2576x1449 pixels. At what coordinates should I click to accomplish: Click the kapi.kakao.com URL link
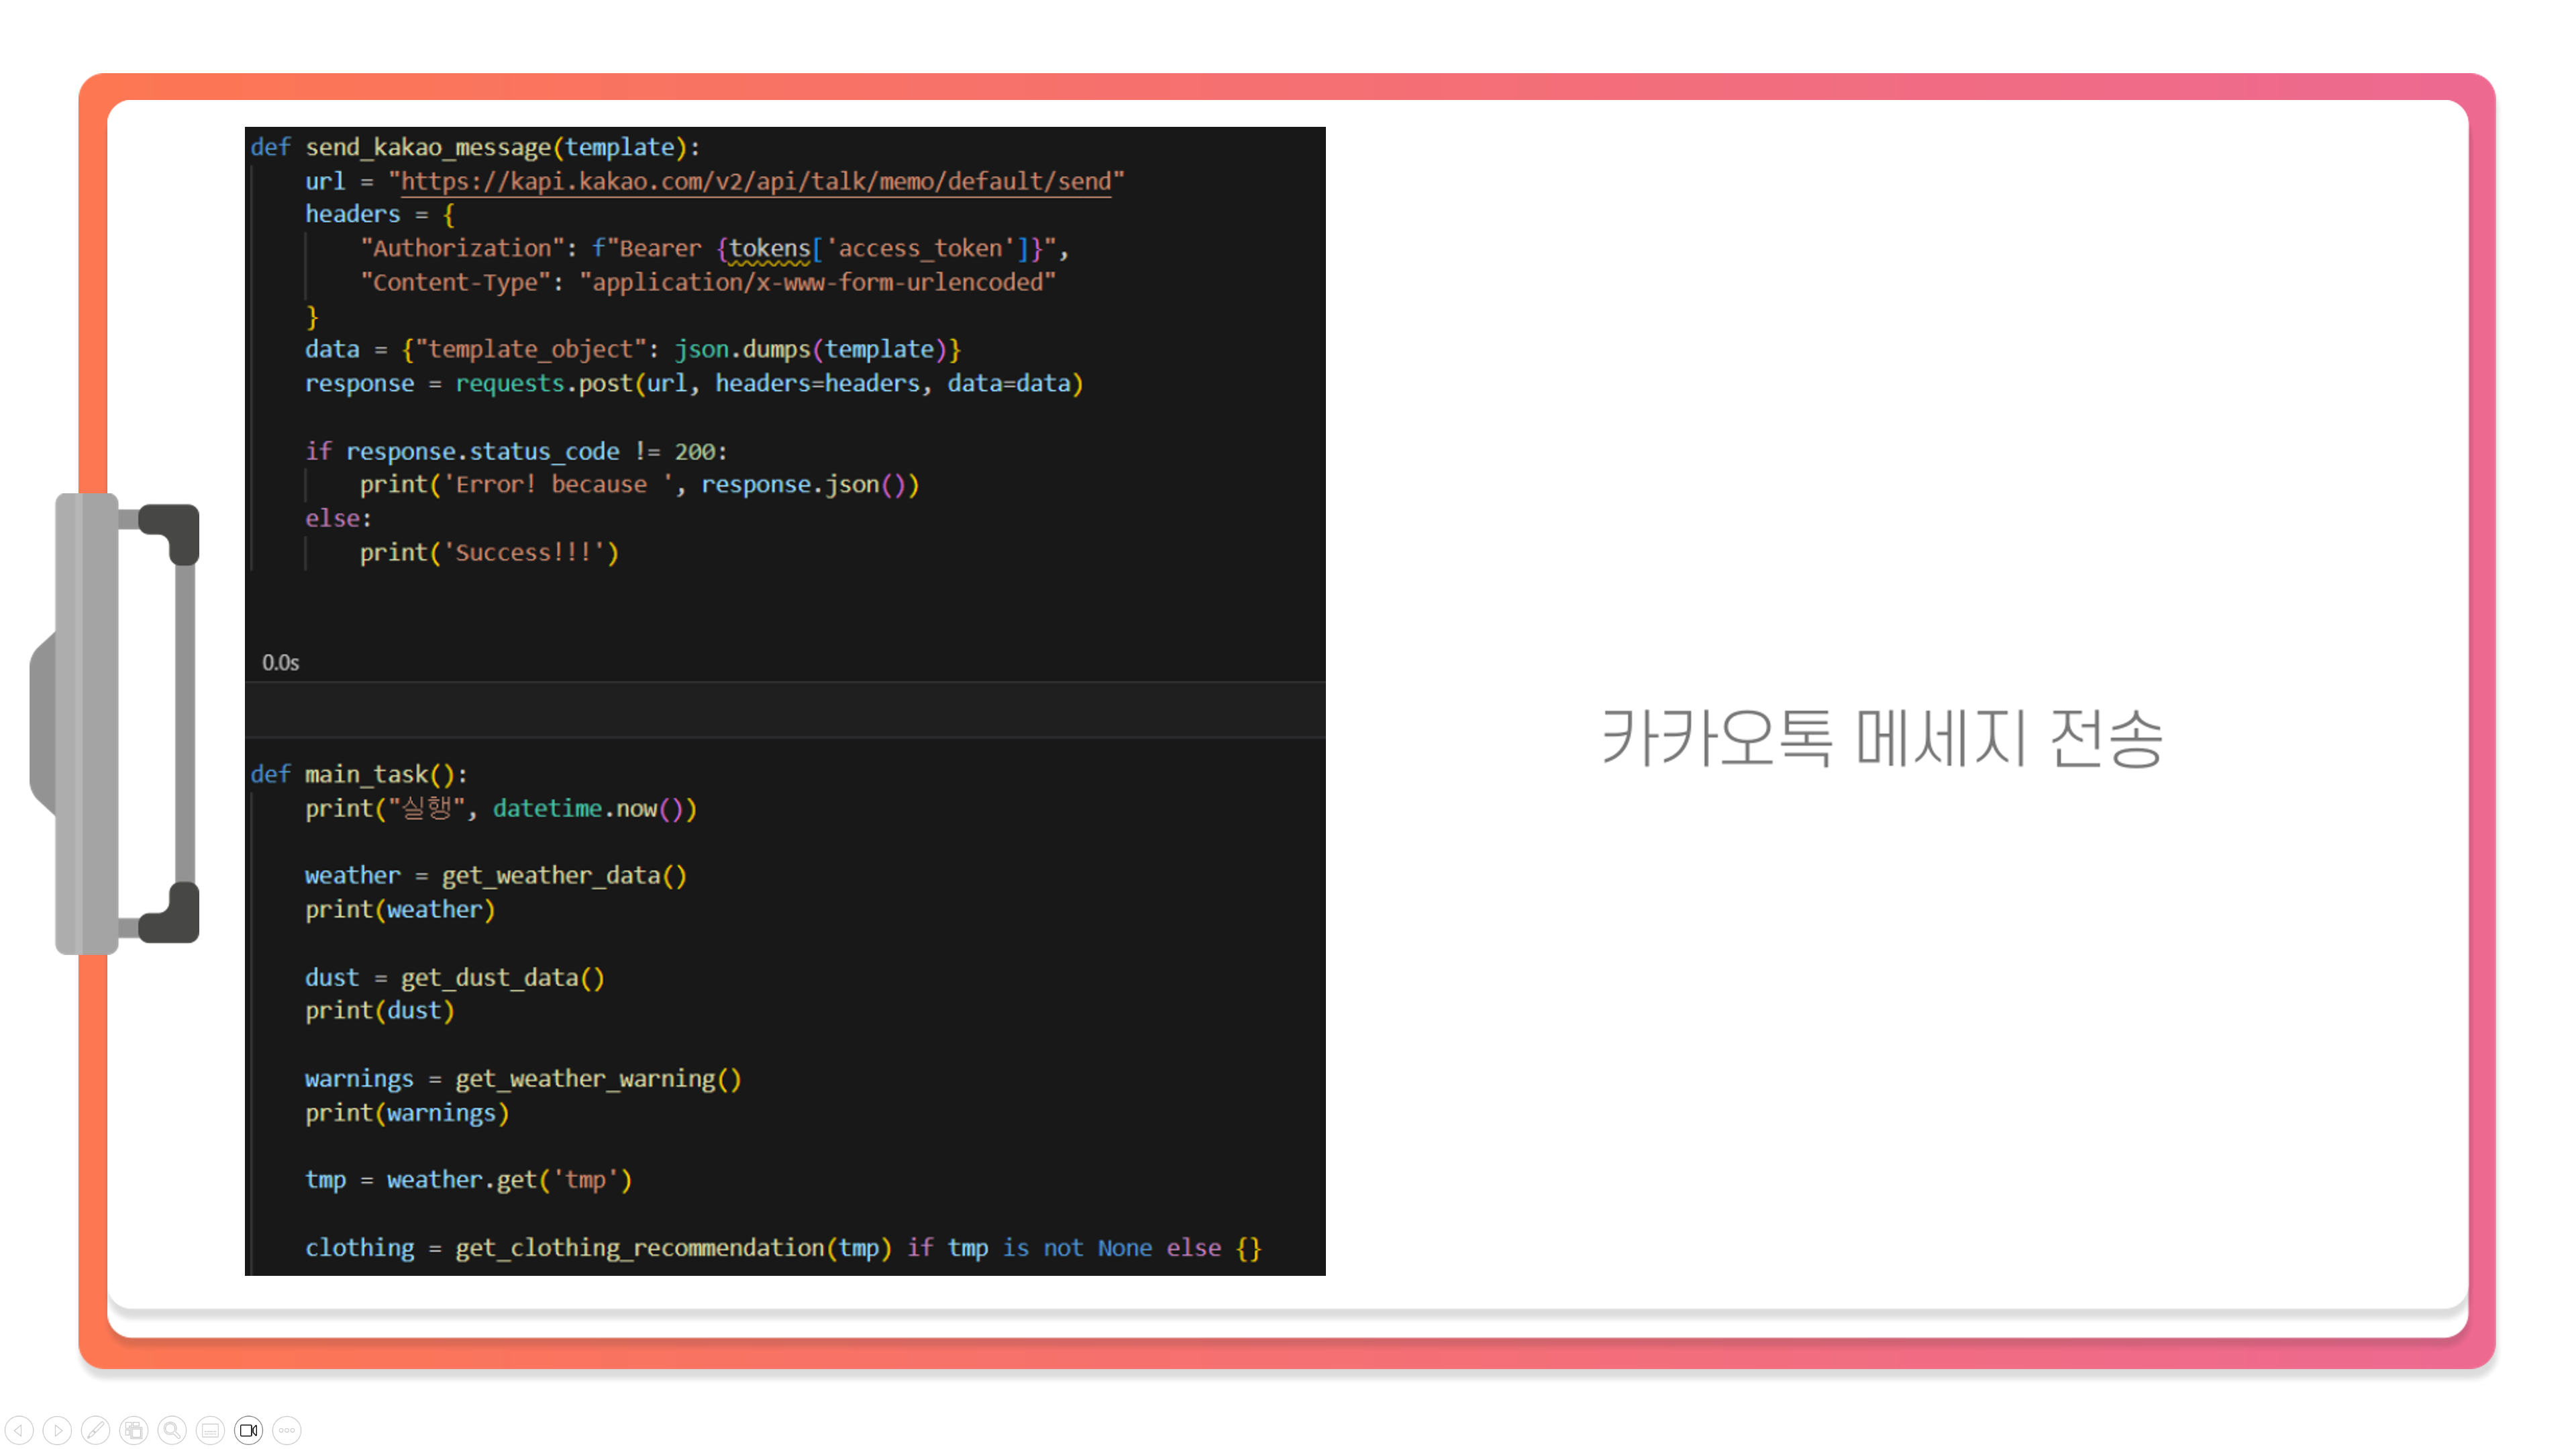(755, 181)
